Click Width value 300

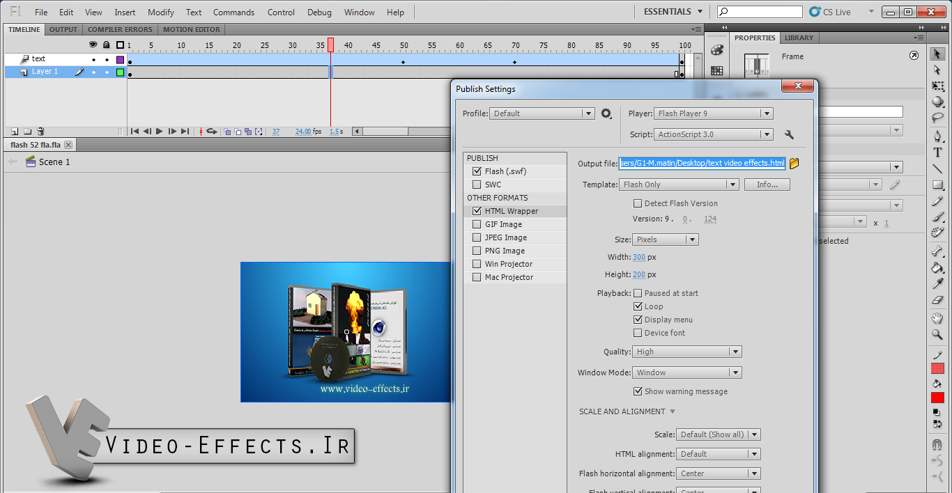coord(638,257)
